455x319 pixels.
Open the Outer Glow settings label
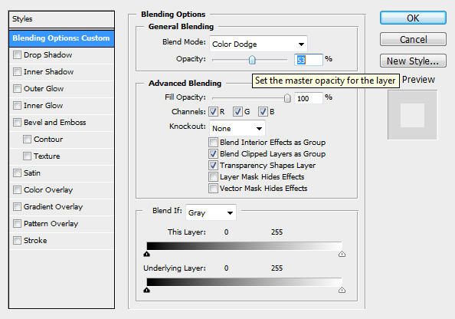[44, 89]
